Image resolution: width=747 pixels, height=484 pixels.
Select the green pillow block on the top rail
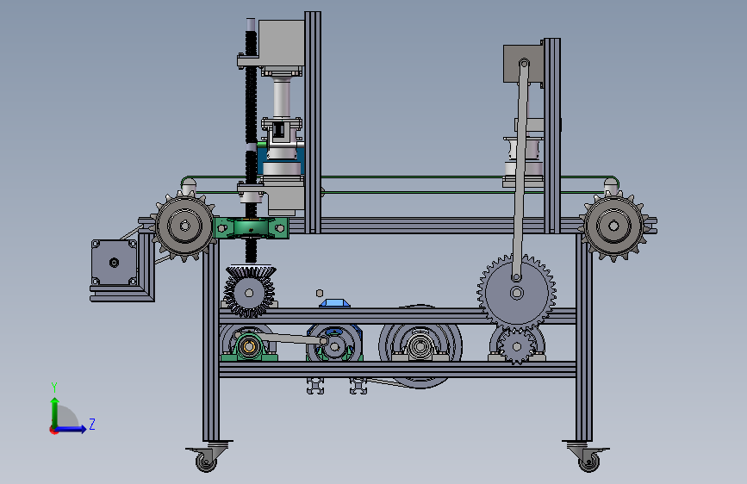pyautogui.click(x=251, y=229)
